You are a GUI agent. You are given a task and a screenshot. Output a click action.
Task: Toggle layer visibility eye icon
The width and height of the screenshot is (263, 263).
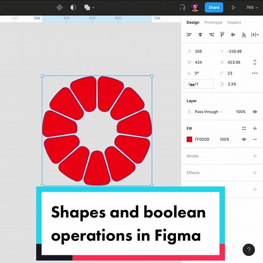tap(255, 112)
